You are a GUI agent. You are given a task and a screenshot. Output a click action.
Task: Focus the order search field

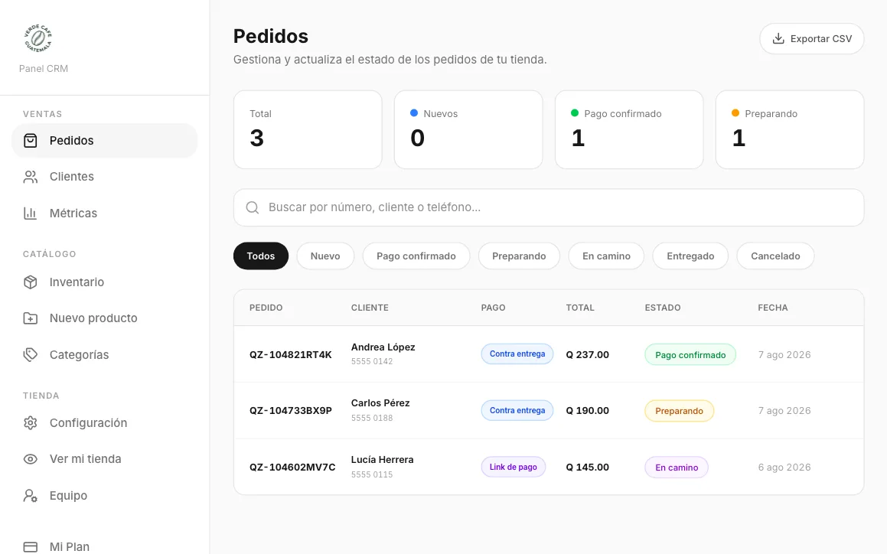(x=549, y=207)
